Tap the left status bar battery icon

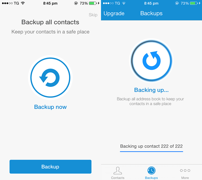coord(93,3)
